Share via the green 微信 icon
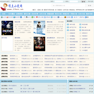This screenshot has height=94, width=94. (32, 17)
